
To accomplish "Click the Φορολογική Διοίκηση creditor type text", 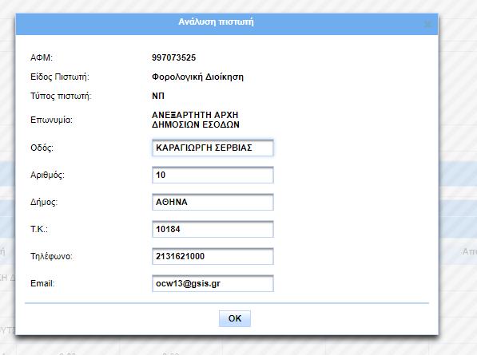I will pos(197,77).
